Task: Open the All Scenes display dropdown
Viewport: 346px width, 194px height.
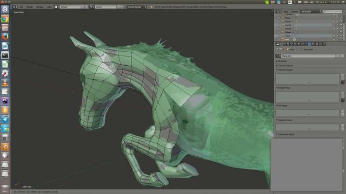Action: 311,11
